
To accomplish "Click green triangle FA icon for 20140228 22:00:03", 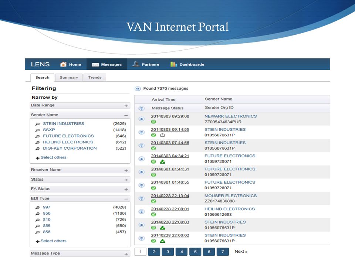I will pyautogui.click(x=163, y=228).
